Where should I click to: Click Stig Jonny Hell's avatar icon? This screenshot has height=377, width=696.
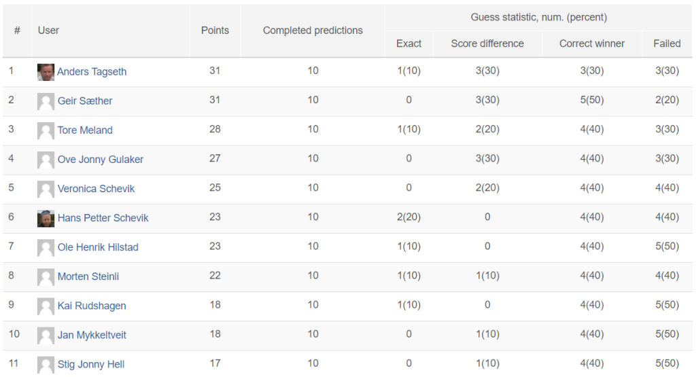(46, 365)
